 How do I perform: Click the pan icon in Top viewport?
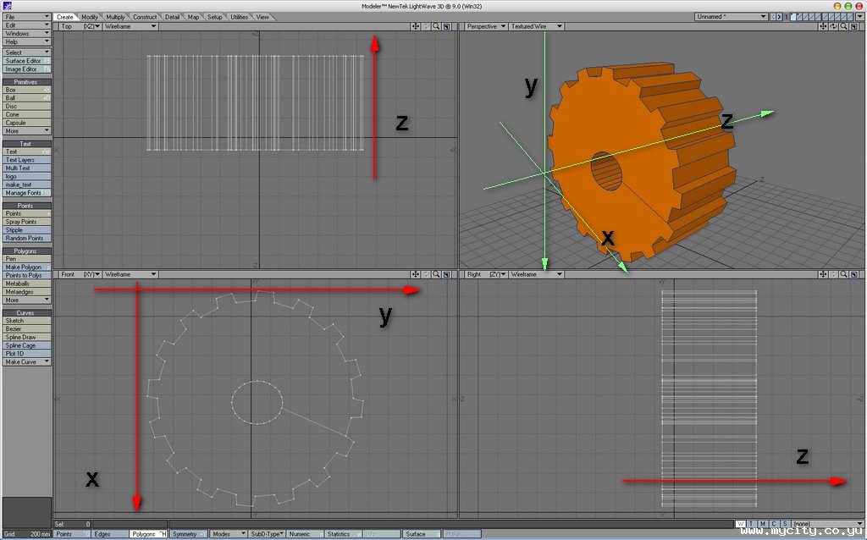[415, 26]
